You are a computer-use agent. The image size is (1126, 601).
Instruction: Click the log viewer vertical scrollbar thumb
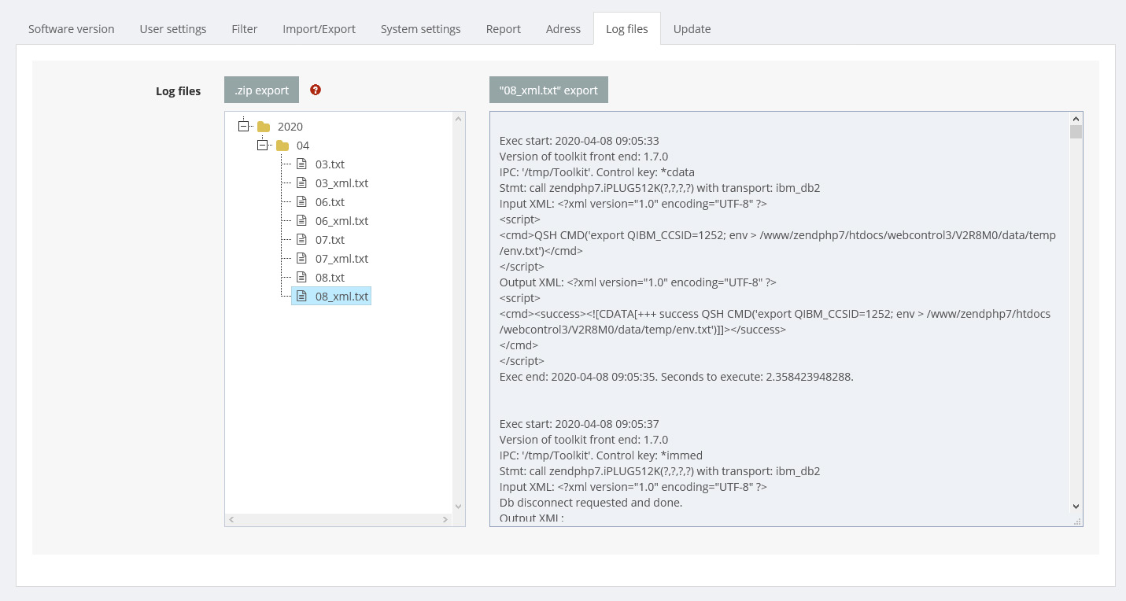pos(1076,131)
